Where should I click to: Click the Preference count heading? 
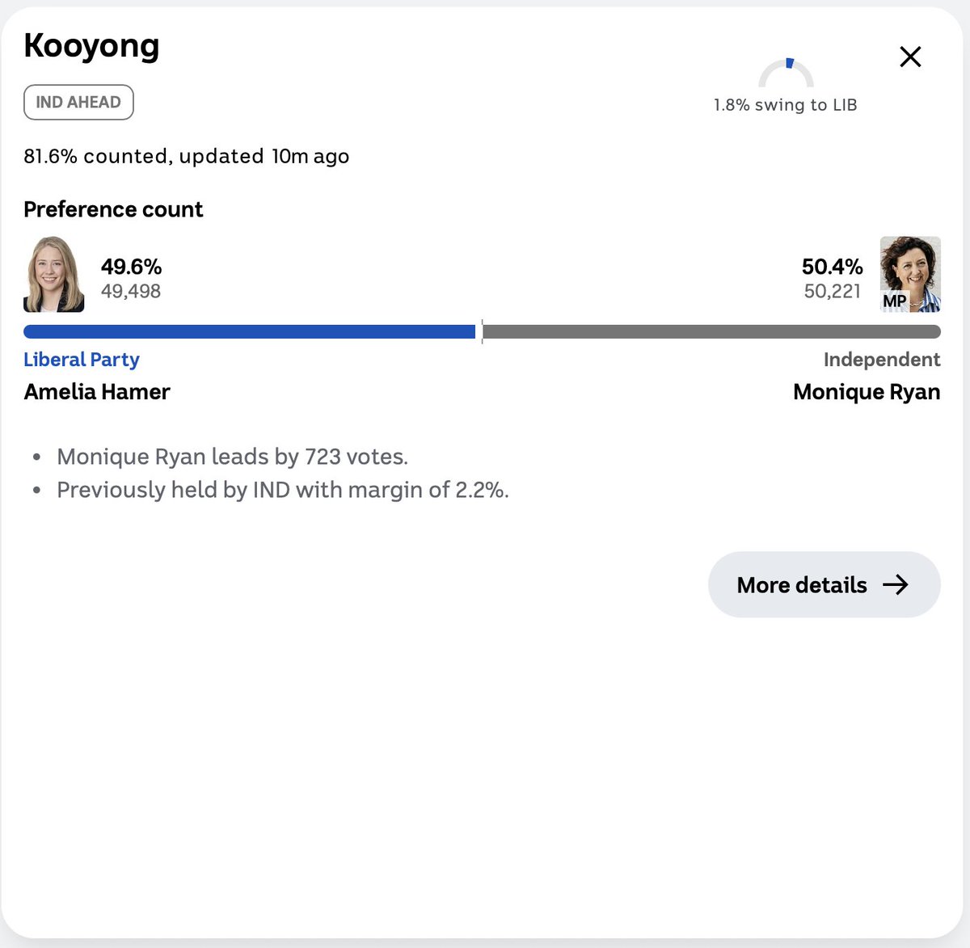[x=113, y=209]
